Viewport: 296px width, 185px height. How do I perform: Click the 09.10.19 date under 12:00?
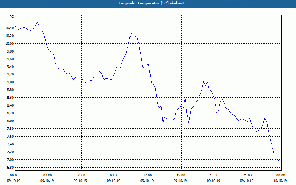tap(147, 181)
